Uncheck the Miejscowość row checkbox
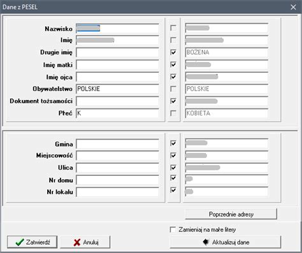 (173, 155)
